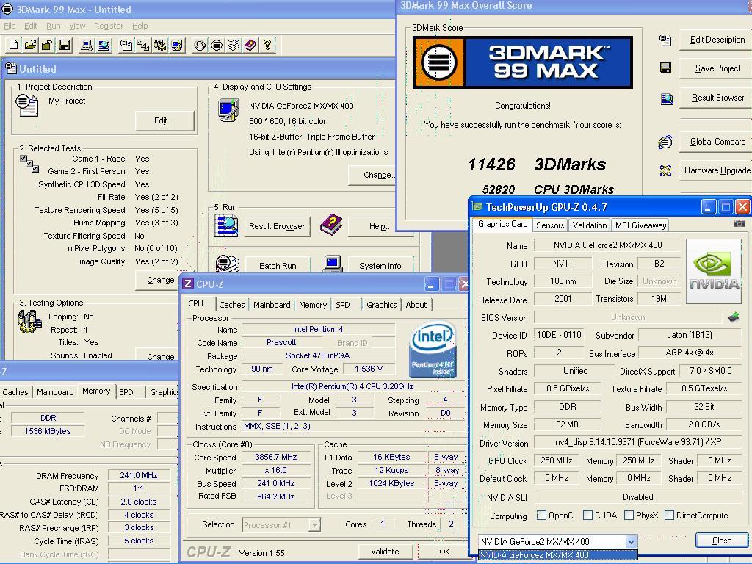This screenshot has width=752, height=564.
Task: Open the Processor #1 selection dropdown
Action: (x=314, y=524)
